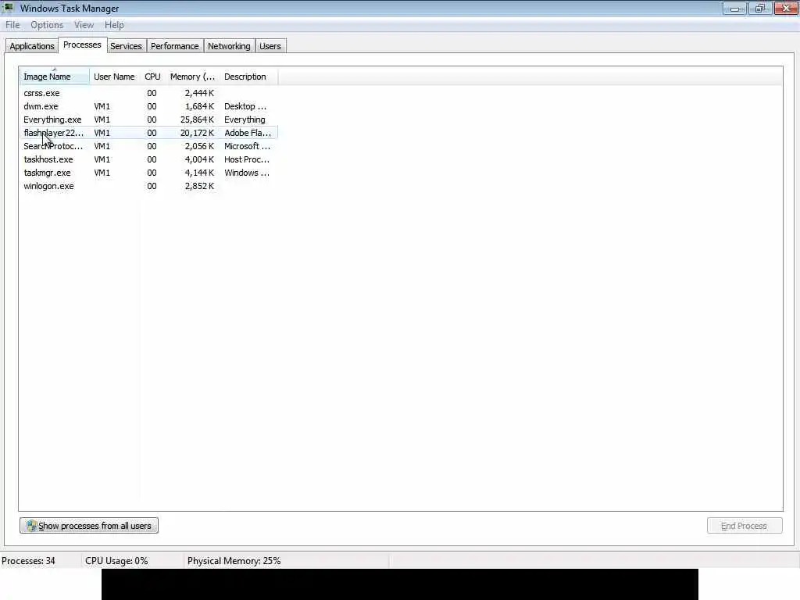Sort by Image Name column header

tap(55, 77)
